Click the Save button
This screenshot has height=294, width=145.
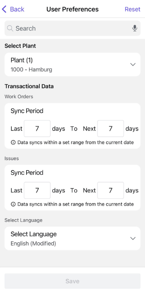tap(72, 281)
